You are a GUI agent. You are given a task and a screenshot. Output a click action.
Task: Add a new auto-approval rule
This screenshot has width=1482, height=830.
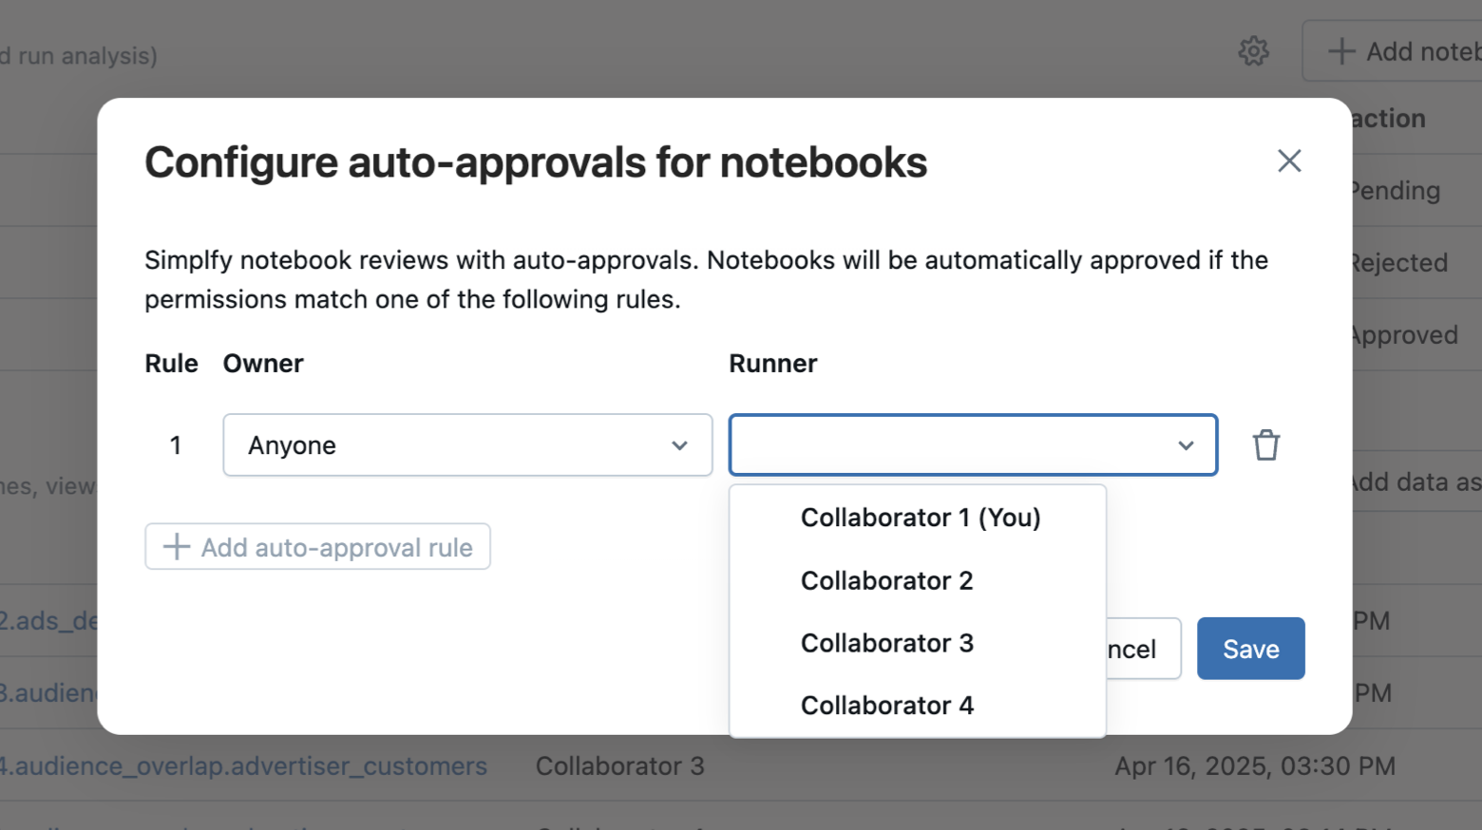[x=317, y=547]
